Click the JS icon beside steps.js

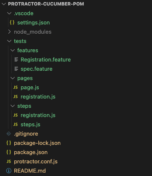[x=16, y=125]
